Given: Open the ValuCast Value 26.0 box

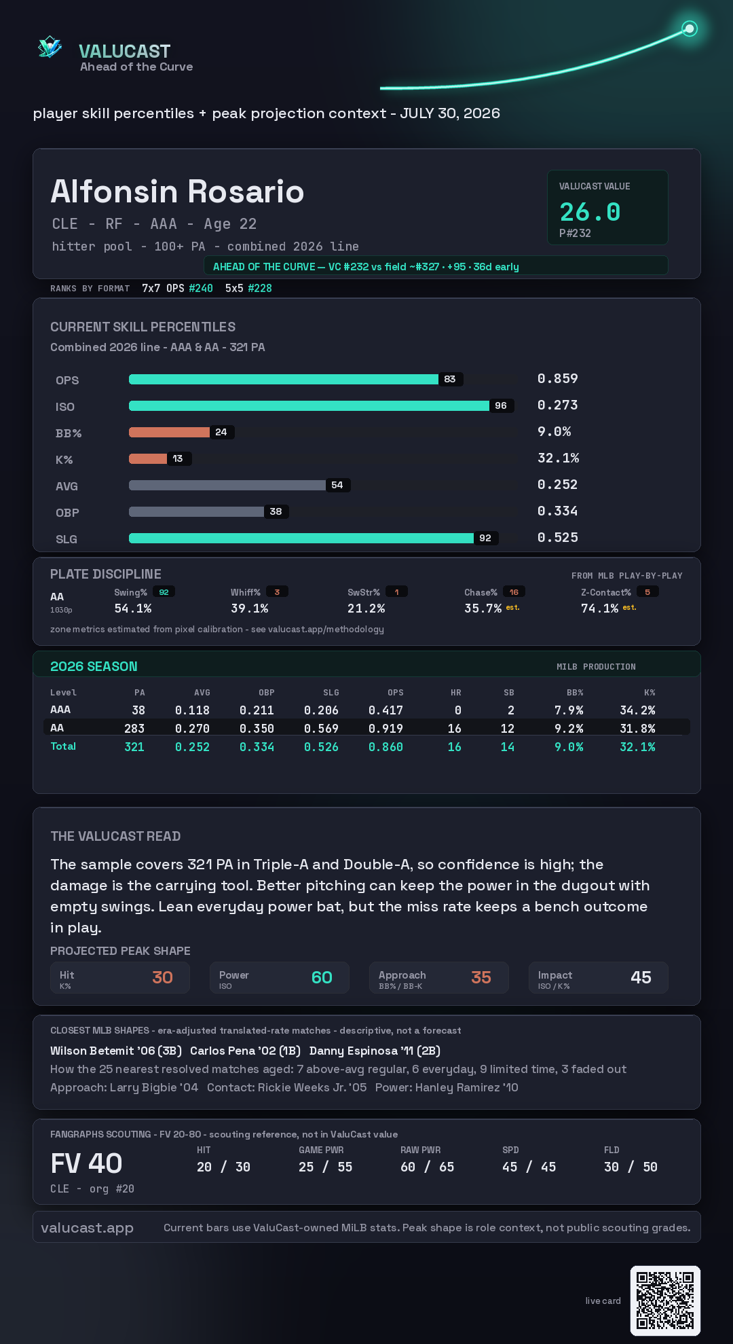Looking at the screenshot, I should pyautogui.click(x=607, y=207).
